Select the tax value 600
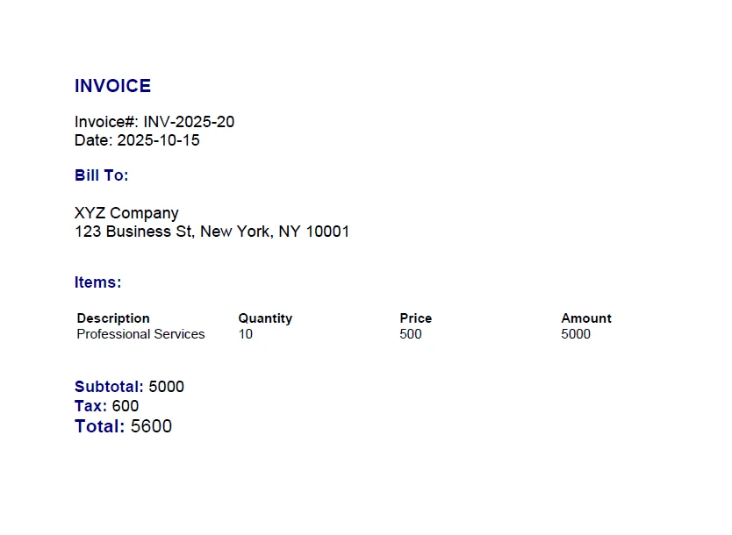This screenshot has height=535, width=732. 126,406
